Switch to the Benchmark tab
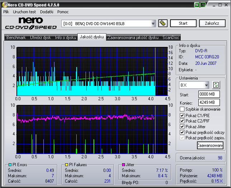Screen dimensions: 231x188 [16, 38]
